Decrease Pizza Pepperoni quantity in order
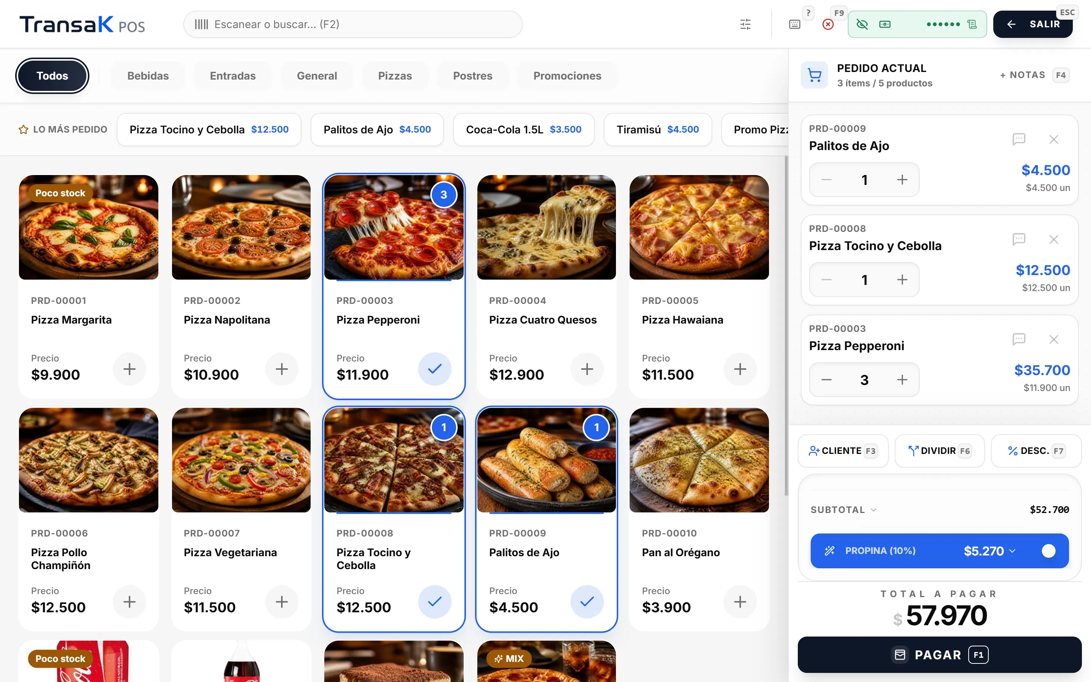 (826, 380)
